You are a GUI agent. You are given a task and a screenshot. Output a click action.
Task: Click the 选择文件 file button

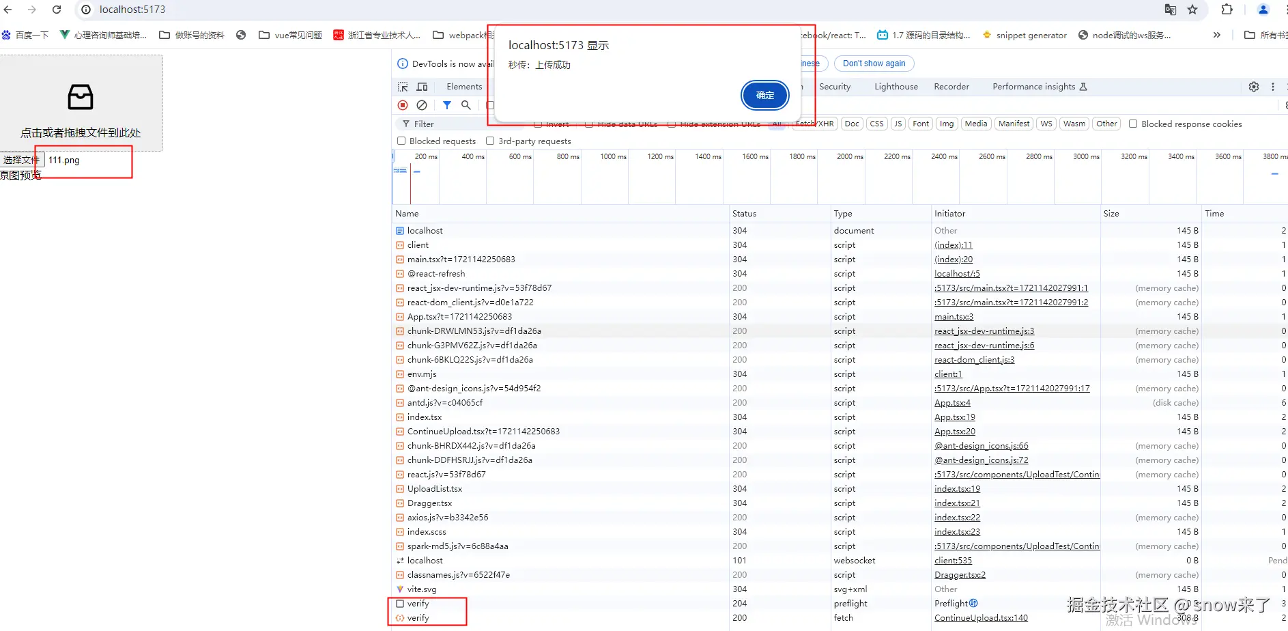click(x=22, y=160)
